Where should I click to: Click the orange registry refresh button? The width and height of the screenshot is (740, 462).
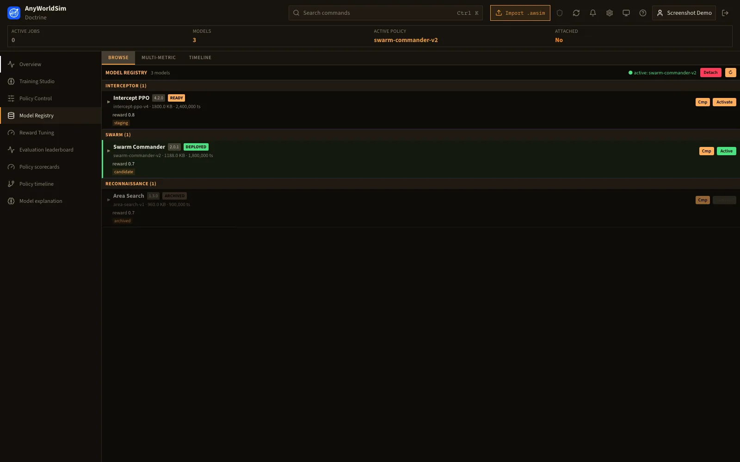point(731,73)
